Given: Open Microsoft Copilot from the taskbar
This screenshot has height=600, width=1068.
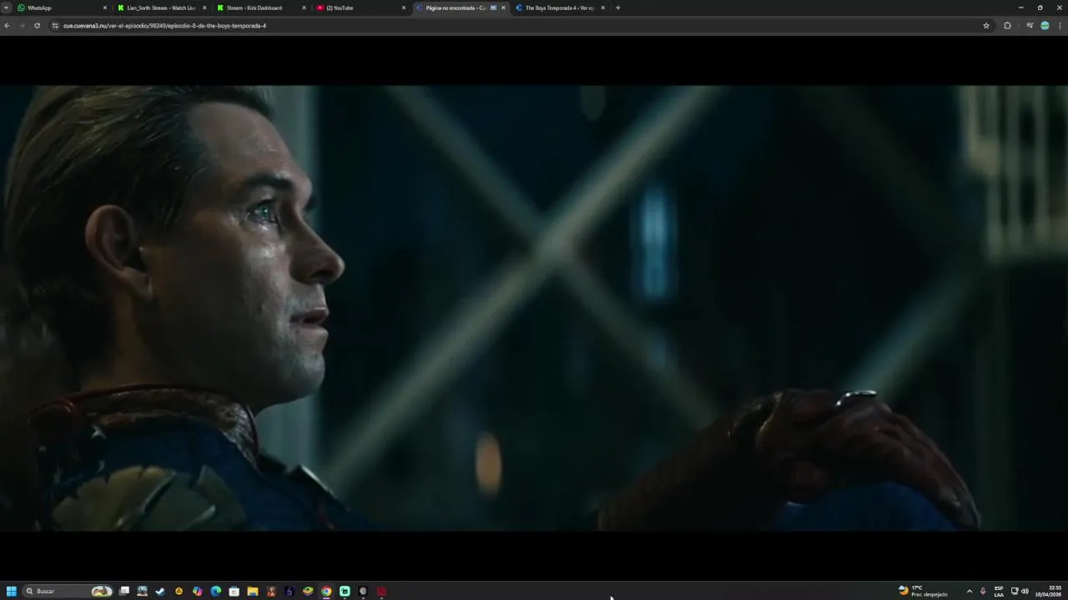Looking at the screenshot, I should (x=197, y=591).
